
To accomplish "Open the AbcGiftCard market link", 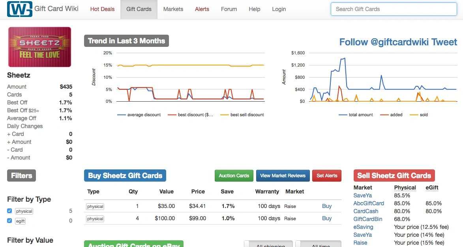I will click(369, 203).
